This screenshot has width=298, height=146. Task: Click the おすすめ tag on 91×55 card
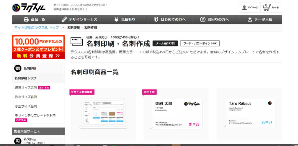point(149,92)
